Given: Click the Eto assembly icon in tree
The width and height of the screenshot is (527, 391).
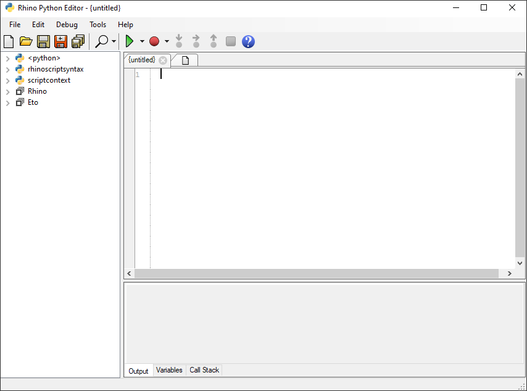Looking at the screenshot, I should [20, 102].
